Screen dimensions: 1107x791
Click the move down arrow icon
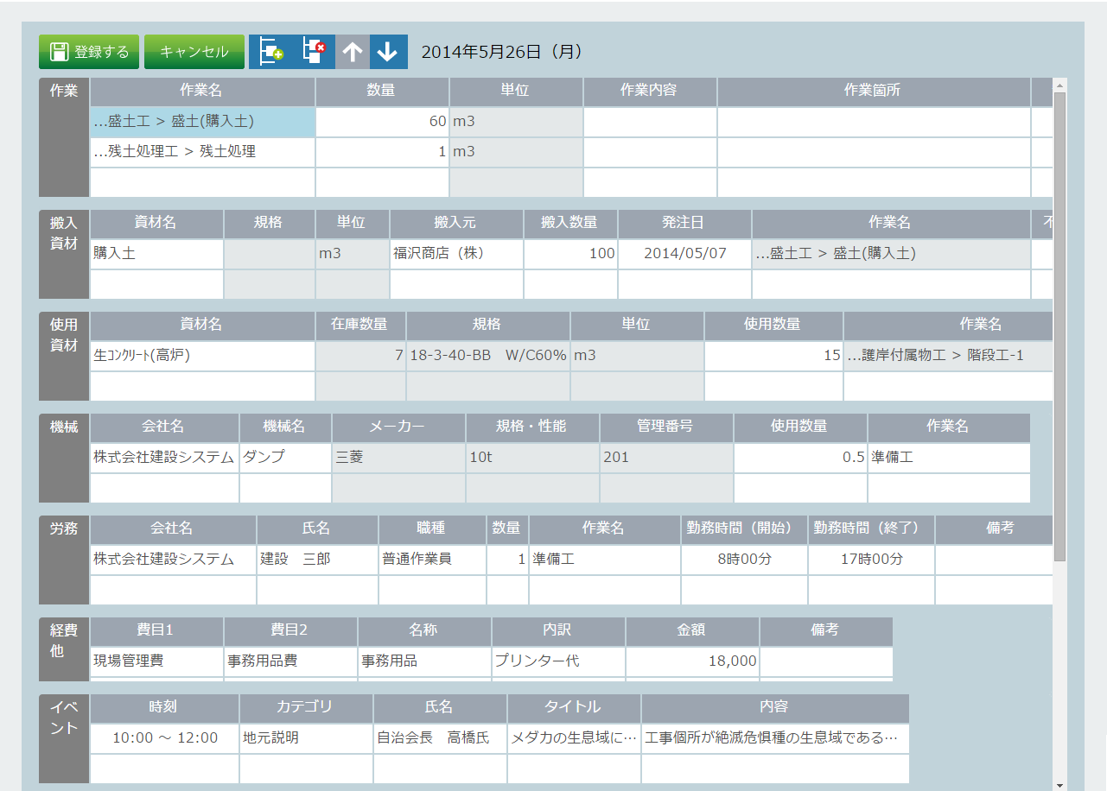click(x=388, y=52)
